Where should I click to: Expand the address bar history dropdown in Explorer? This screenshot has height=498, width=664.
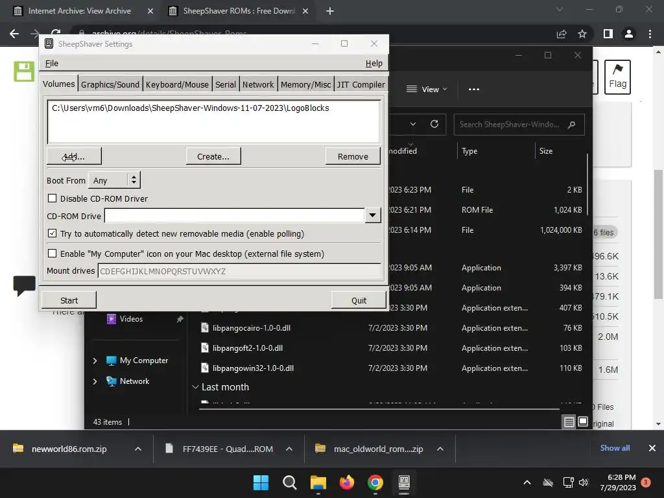coord(413,124)
